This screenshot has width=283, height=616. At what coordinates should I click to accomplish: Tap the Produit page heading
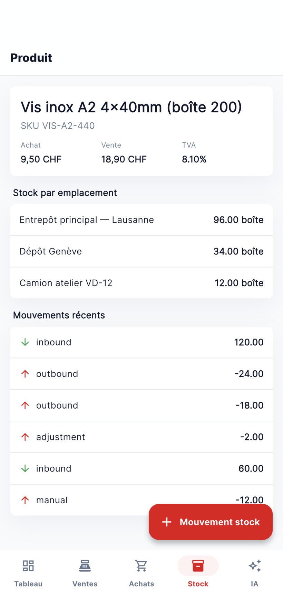(x=31, y=57)
